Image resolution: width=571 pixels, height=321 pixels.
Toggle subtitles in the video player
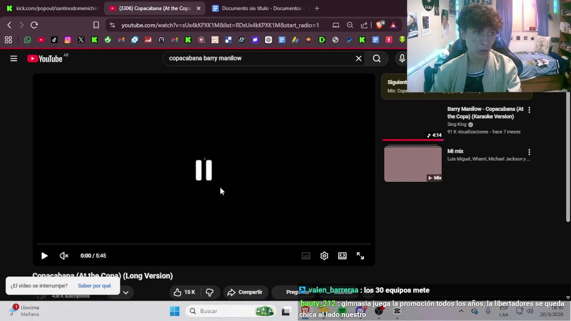point(306,256)
